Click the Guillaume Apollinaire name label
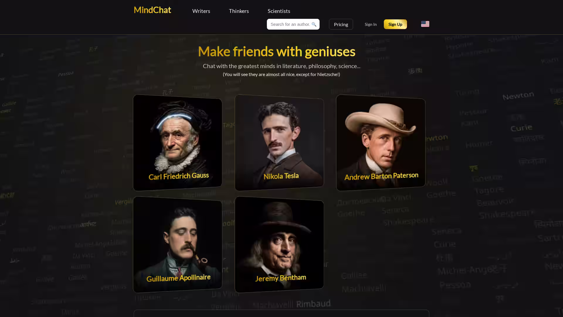The image size is (563, 317). tap(178, 278)
